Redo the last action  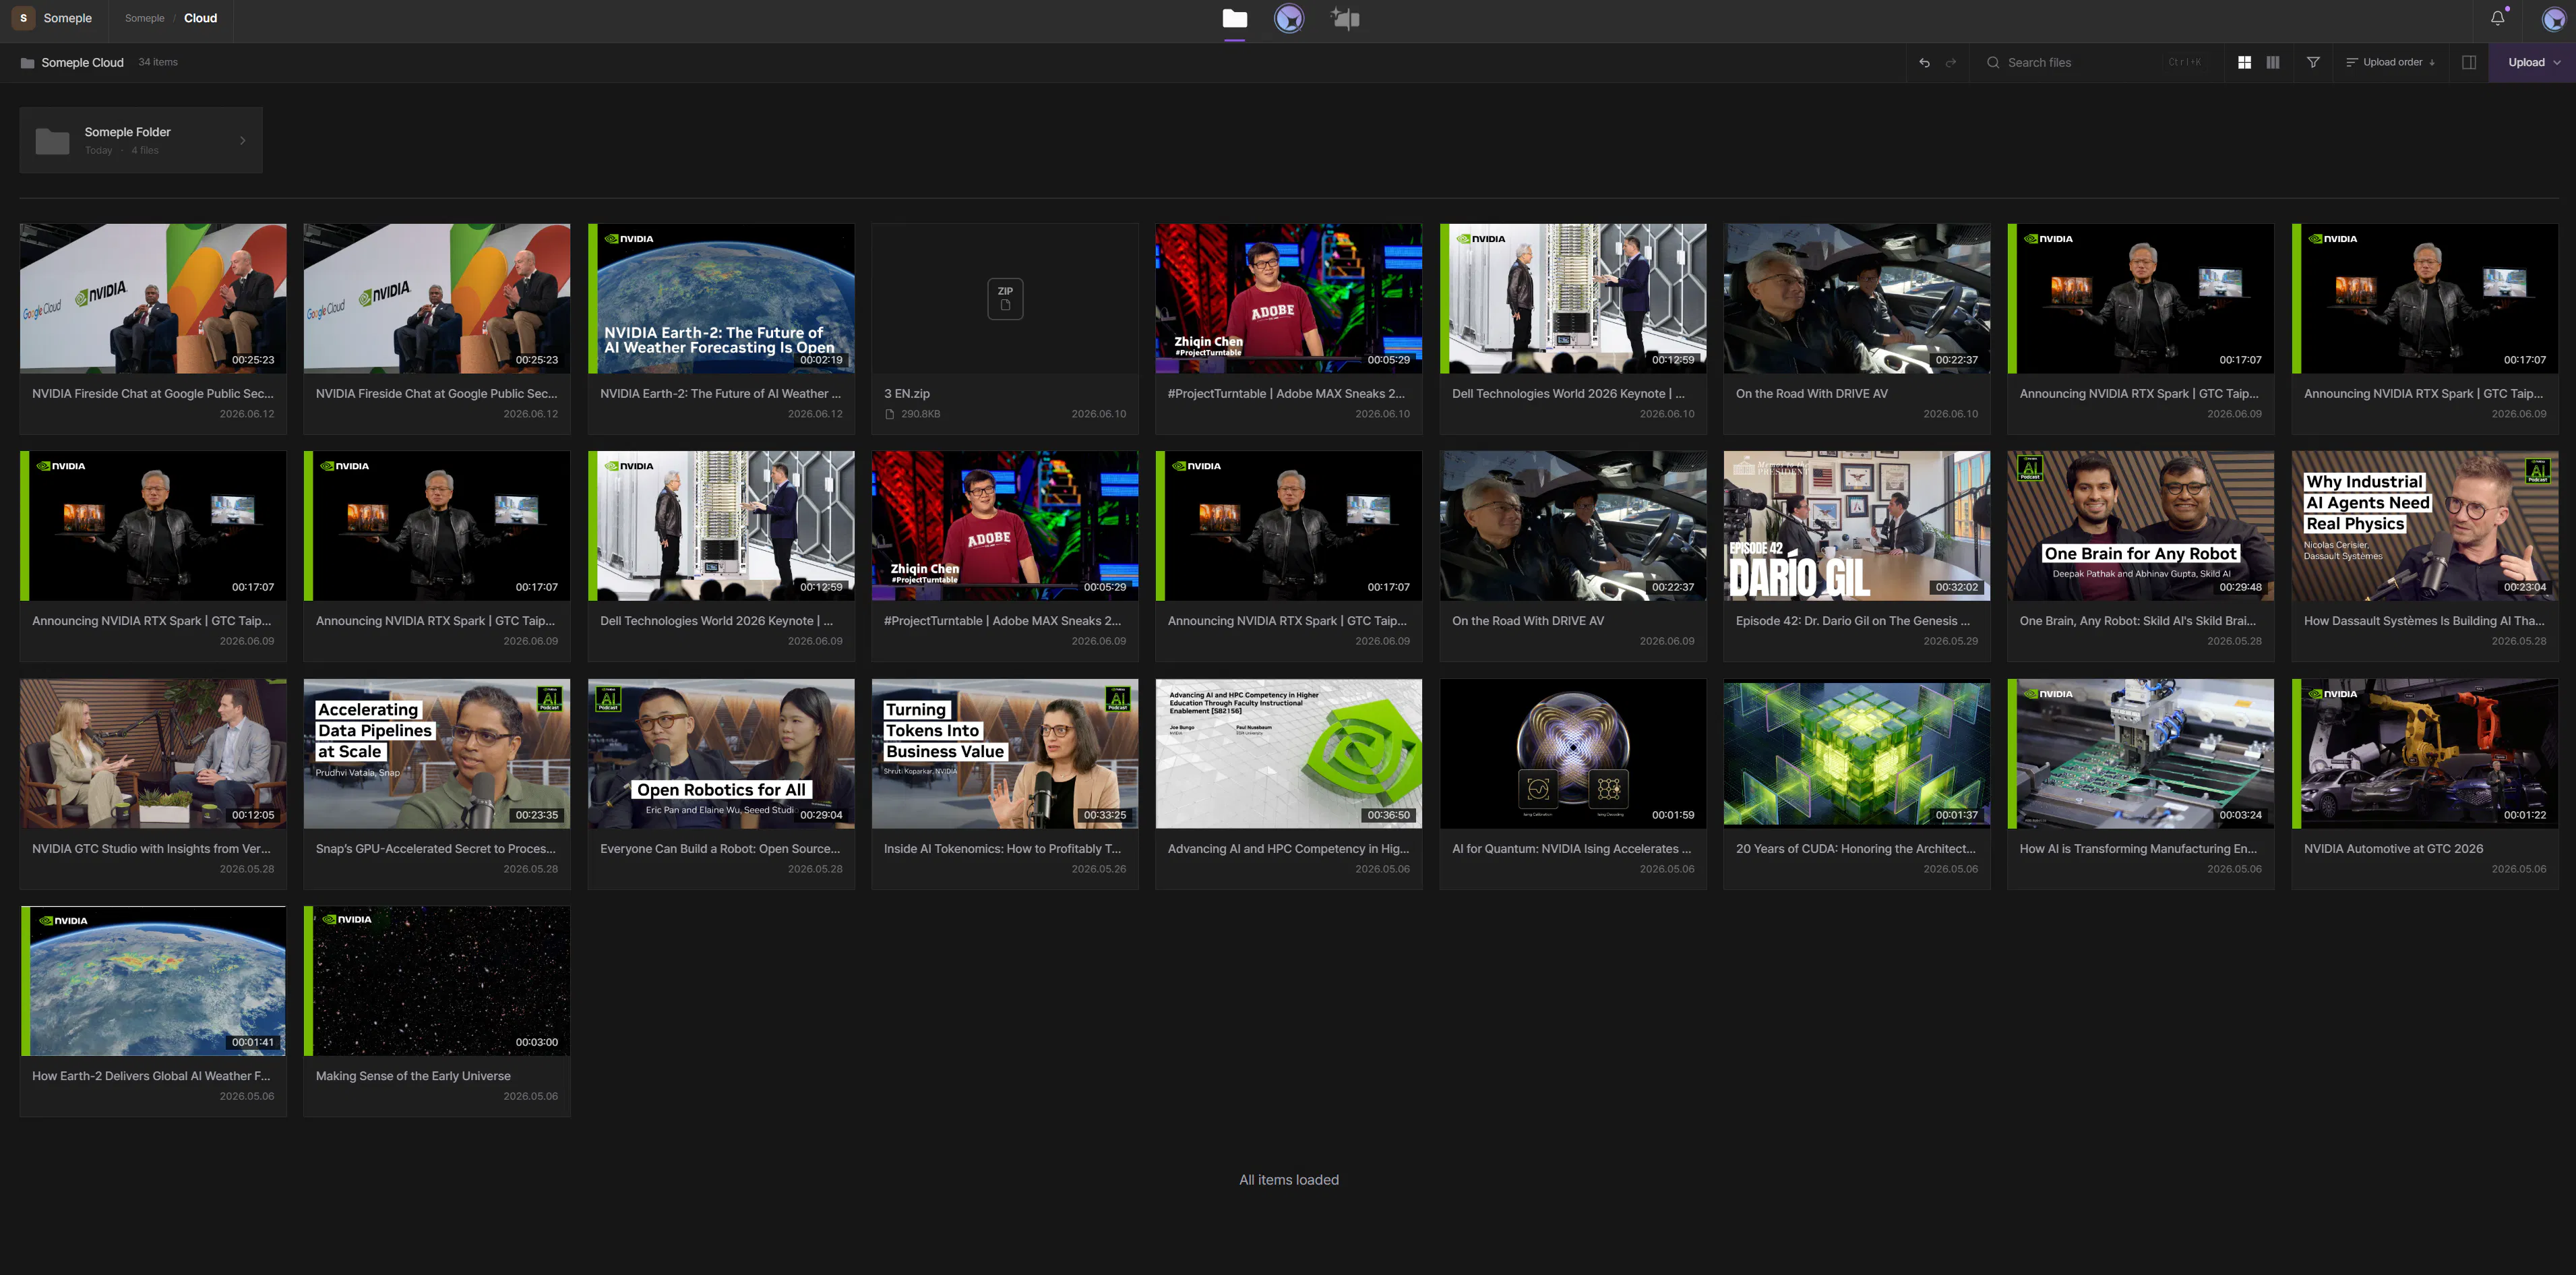[1950, 62]
